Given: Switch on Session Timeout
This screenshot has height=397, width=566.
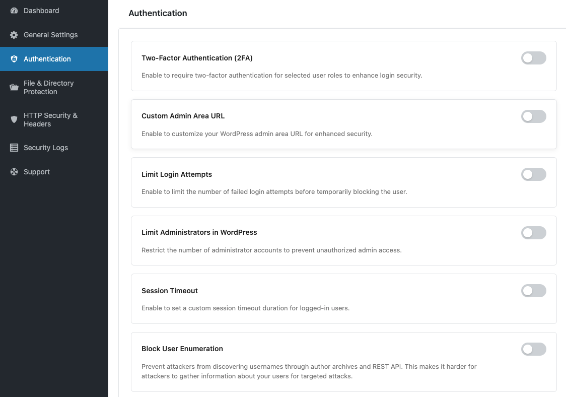Looking at the screenshot, I should tap(533, 291).
